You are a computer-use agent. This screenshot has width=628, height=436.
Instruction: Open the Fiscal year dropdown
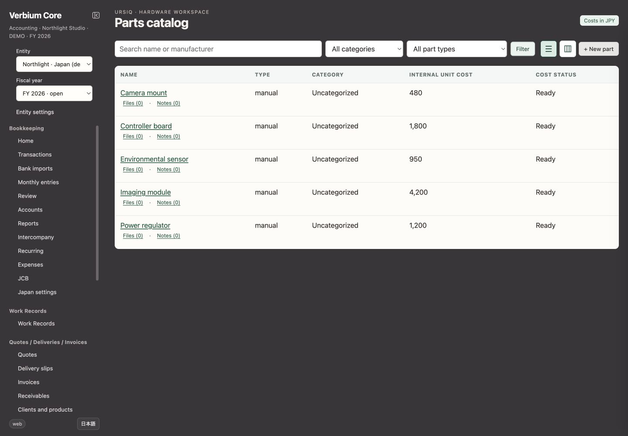(x=54, y=93)
